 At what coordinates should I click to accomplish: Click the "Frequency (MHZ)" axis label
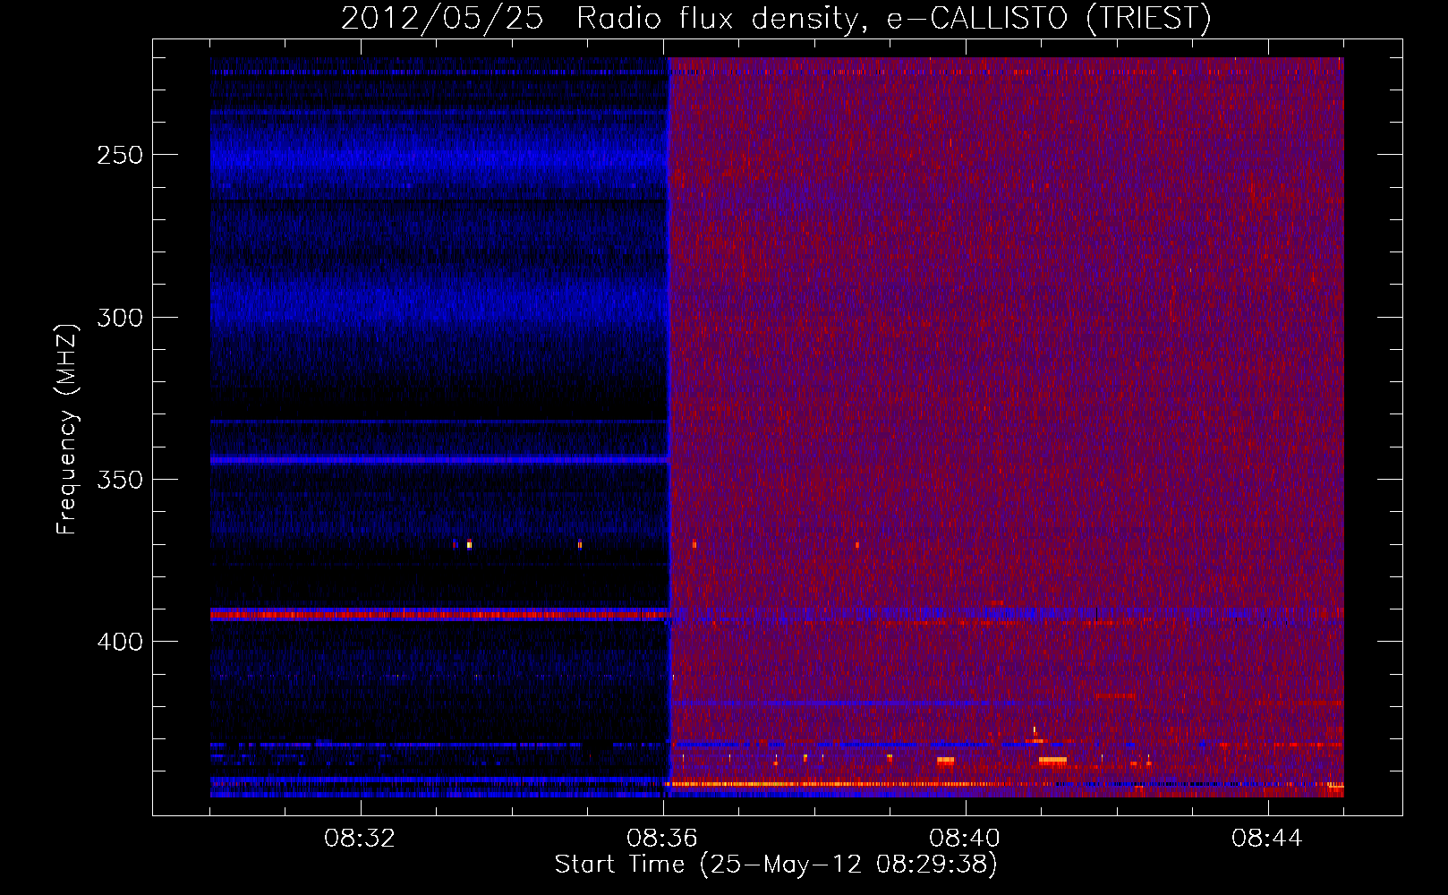click(x=68, y=429)
